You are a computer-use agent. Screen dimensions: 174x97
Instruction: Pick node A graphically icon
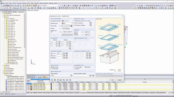[59, 42]
